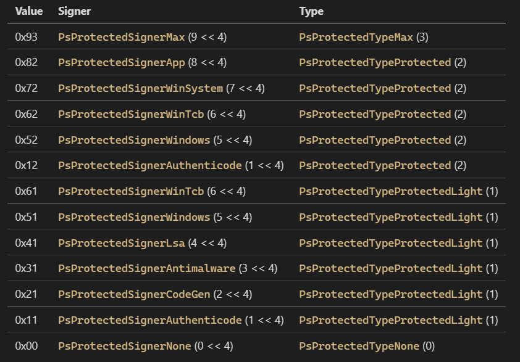The image size is (520, 362).
Task: Click the PsProtectedSignerCodeGen entry
Action: (x=134, y=294)
